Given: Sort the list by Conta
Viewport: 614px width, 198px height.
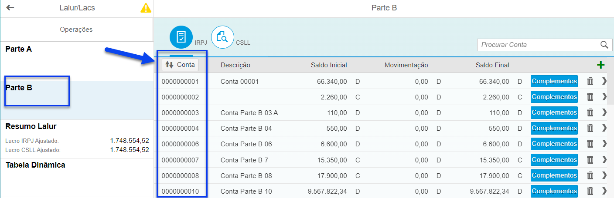Looking at the screenshot, I should [x=180, y=65].
